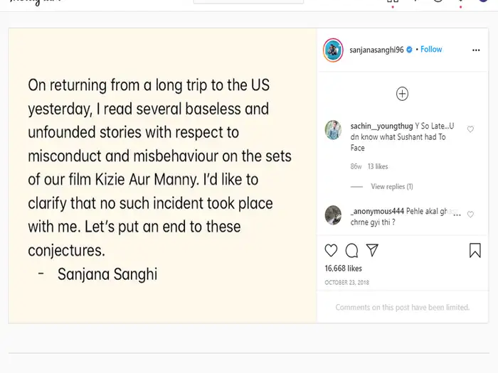Viewport: 498px width, 373px height.
Task: View the 16,668 likes list
Action: tap(343, 269)
